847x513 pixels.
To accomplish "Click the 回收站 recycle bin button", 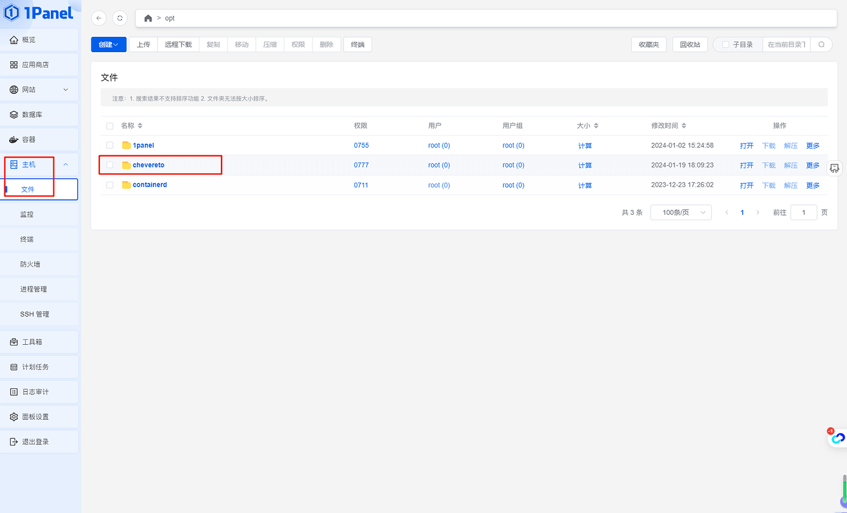I will (690, 45).
